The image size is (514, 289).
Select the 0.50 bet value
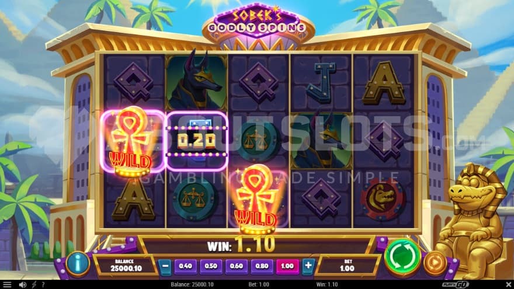pyautogui.click(x=211, y=266)
